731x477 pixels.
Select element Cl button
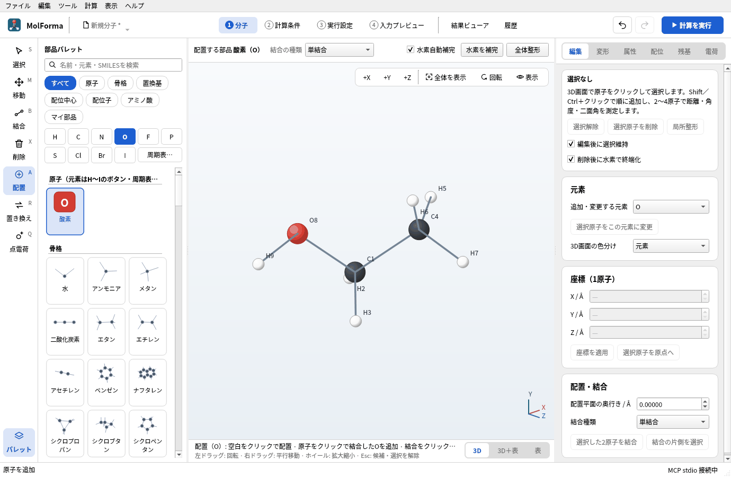pos(78,155)
